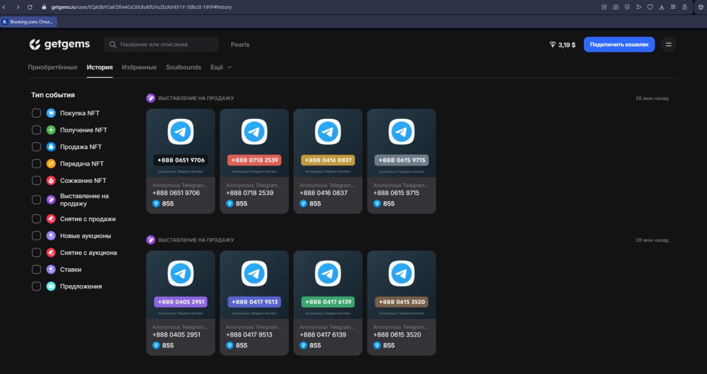
Task: Click the Тип события heading
Action: (x=53, y=95)
